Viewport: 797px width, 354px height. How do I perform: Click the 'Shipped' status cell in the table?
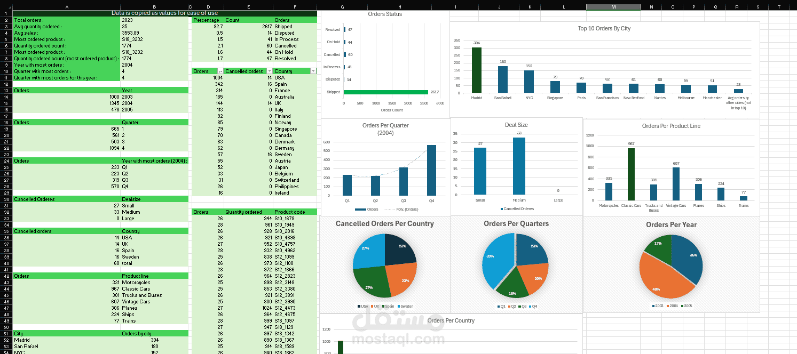tap(295, 27)
